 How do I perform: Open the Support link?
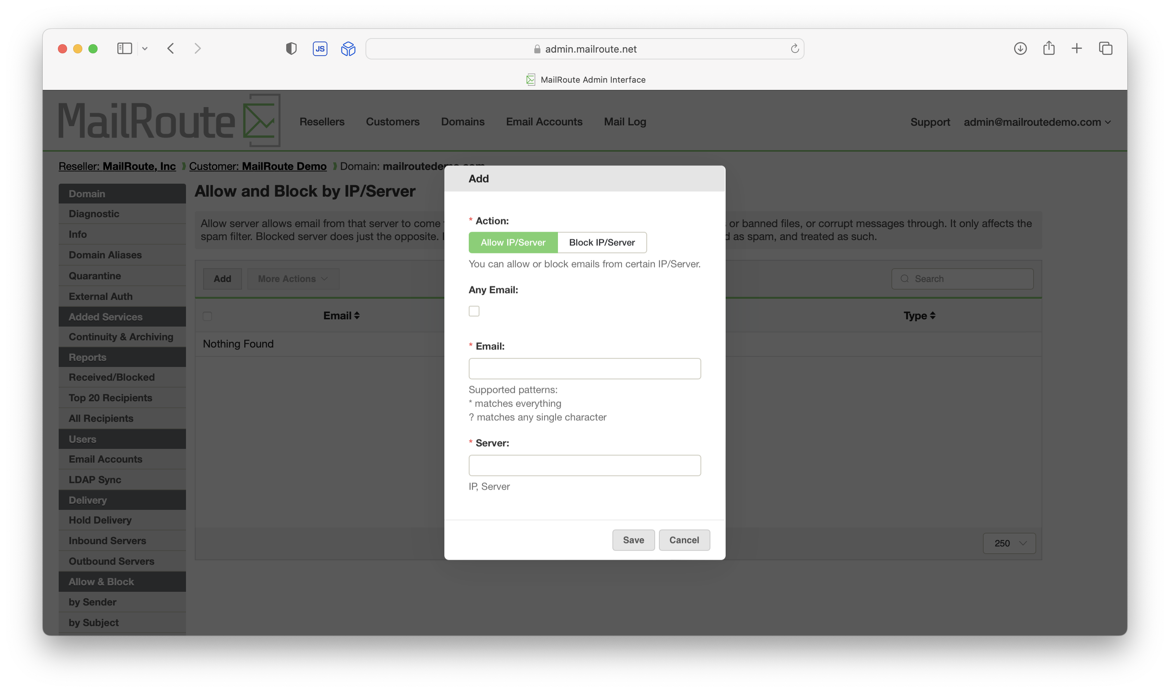pos(930,122)
